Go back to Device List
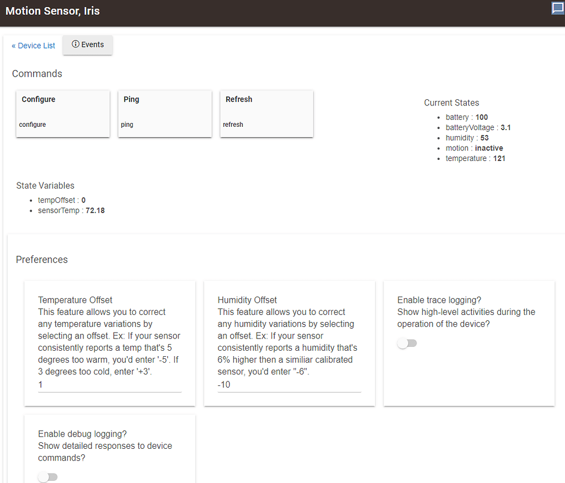This screenshot has width=565, height=483. (34, 46)
